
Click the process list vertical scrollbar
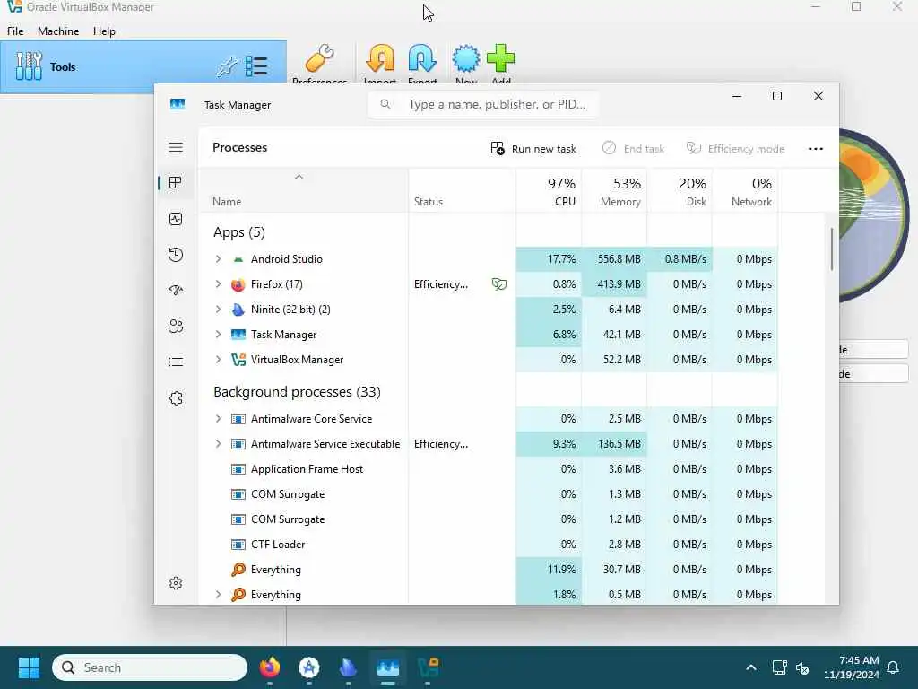click(831, 249)
